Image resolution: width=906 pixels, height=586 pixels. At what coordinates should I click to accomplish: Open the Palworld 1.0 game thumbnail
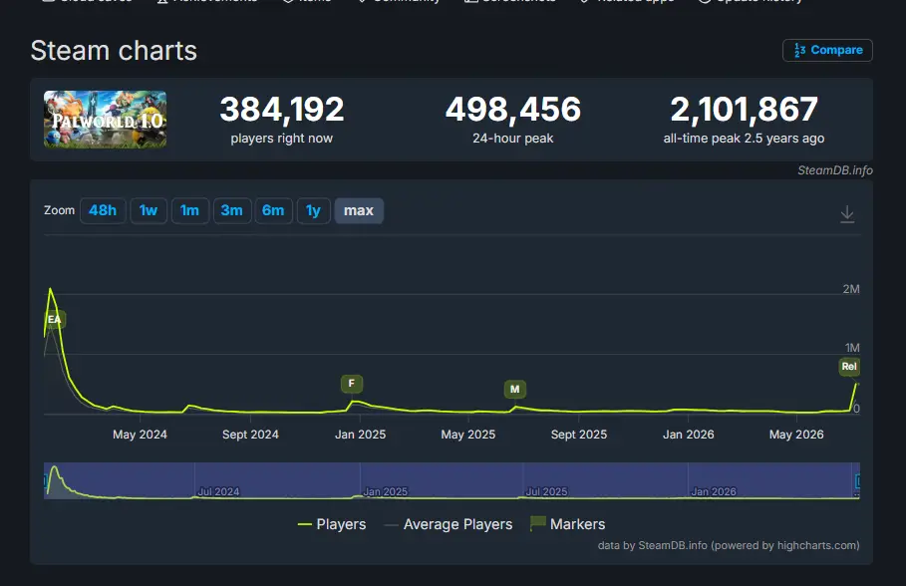point(106,119)
